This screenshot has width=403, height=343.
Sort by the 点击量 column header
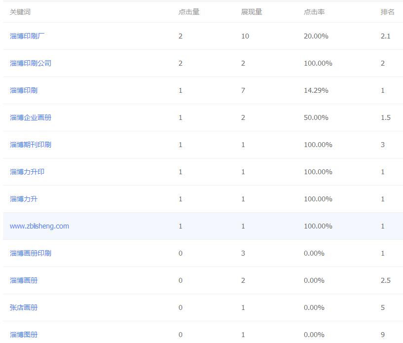pos(189,12)
